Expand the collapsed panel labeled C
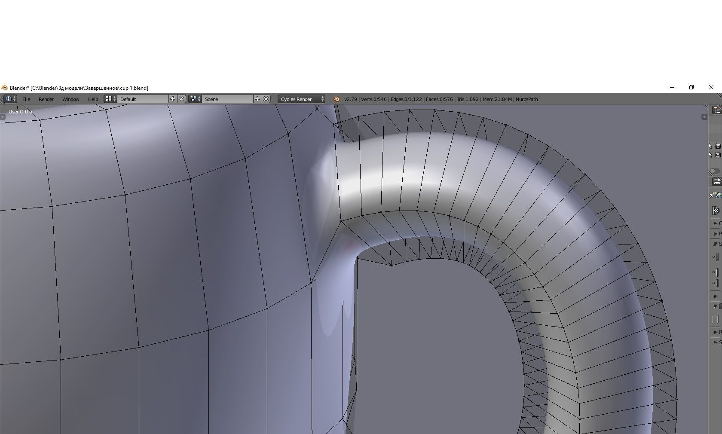 tap(716, 223)
